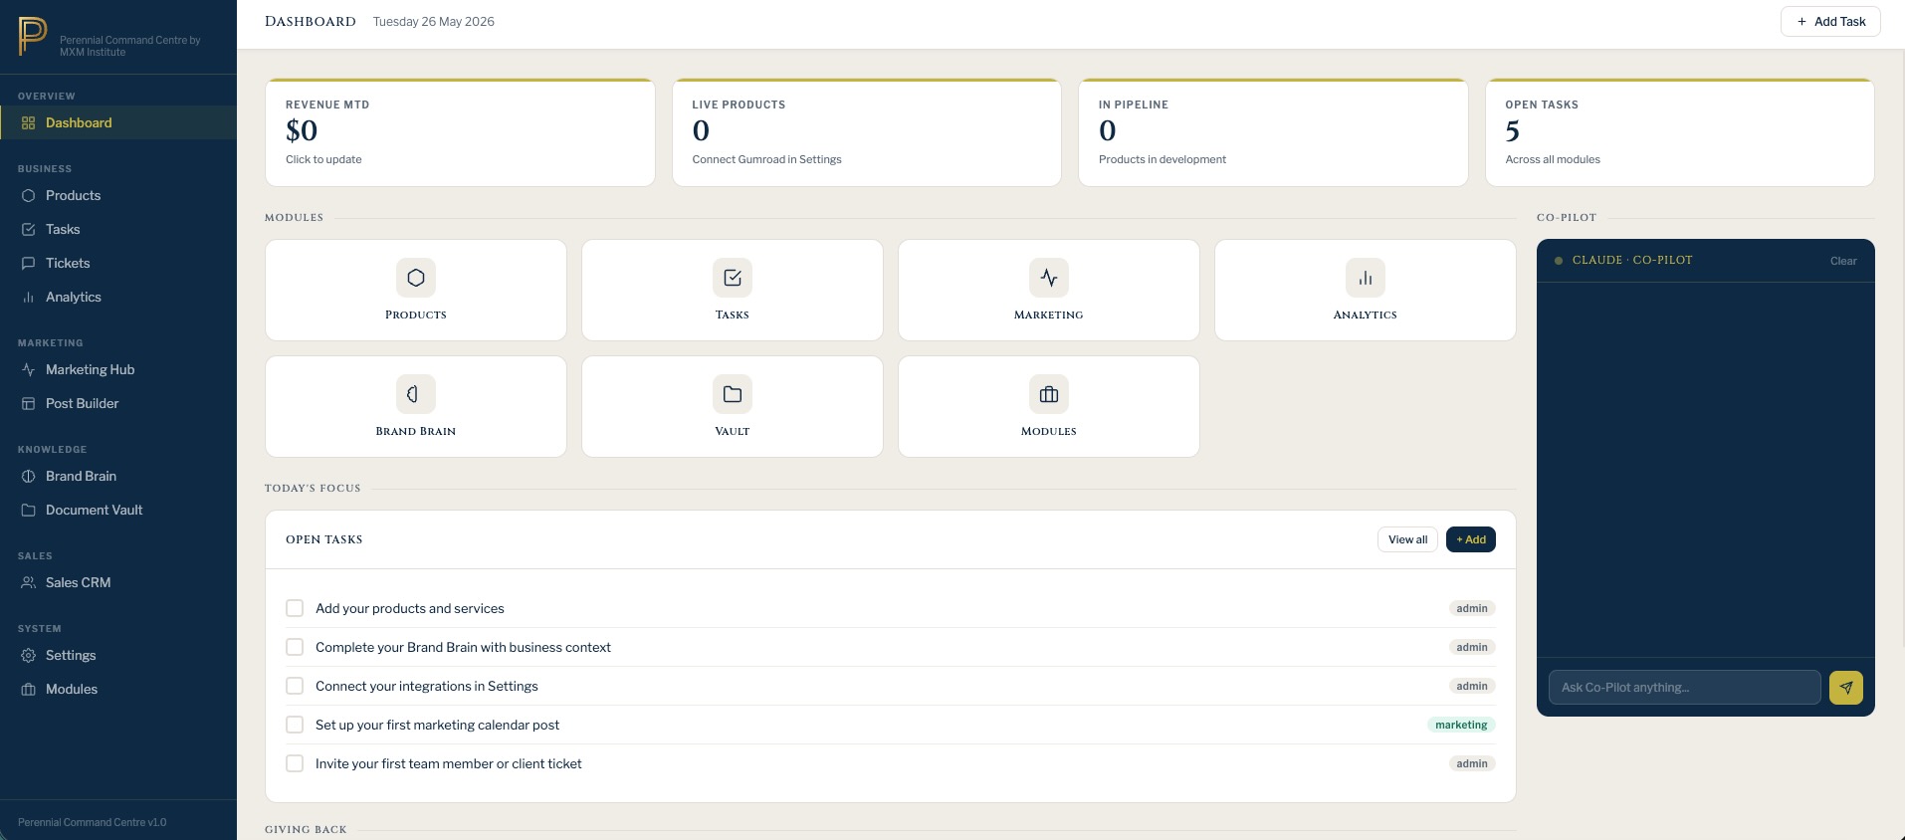Open Settings from the sidebar menu

point(118,655)
